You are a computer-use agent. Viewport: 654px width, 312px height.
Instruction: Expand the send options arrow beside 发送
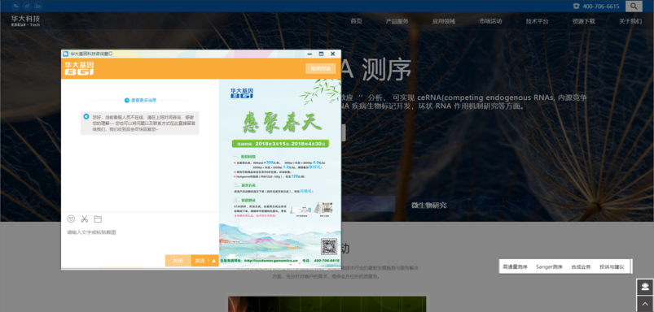click(214, 261)
